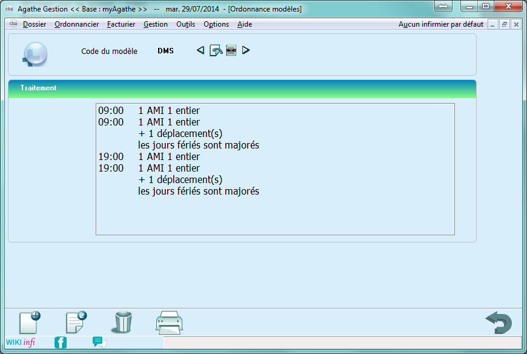Click the Code du modèle label

pyautogui.click(x=109, y=51)
